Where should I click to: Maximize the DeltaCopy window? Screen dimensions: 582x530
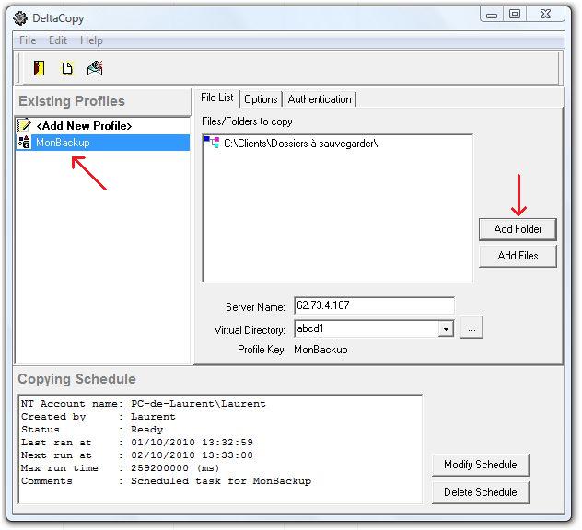pyautogui.click(x=515, y=15)
